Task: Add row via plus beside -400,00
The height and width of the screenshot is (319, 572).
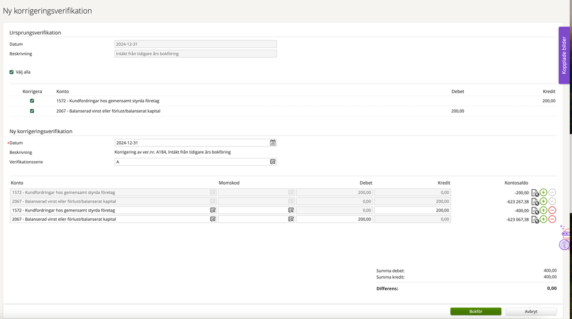Action: [543, 210]
